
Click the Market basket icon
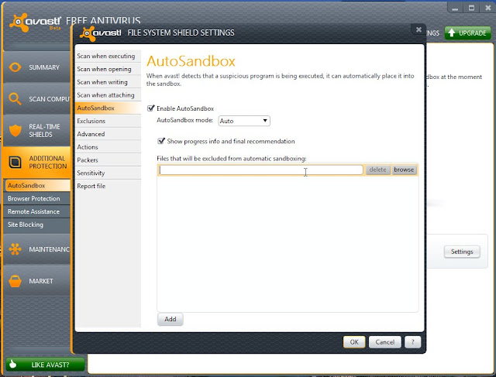tap(15, 281)
